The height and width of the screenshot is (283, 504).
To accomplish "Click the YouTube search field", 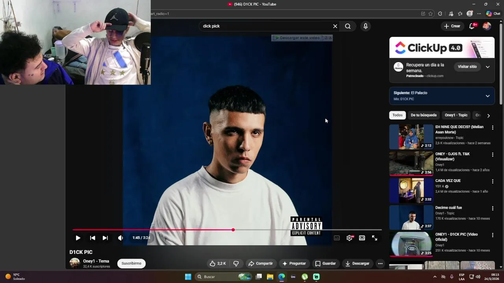I will click(x=266, y=26).
